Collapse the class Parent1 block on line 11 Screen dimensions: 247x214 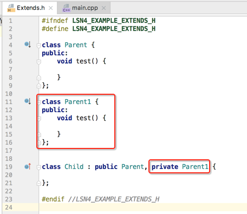pyautogui.click(x=39, y=102)
